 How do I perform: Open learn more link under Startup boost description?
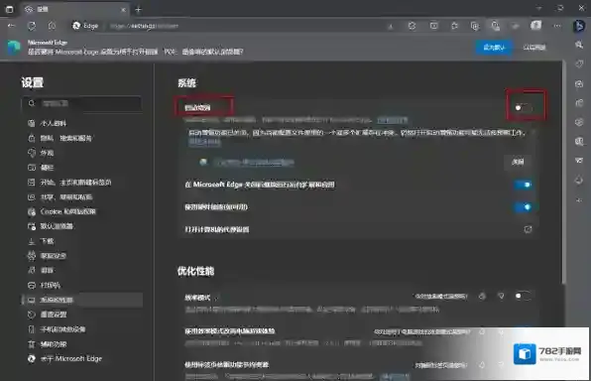[392, 120]
